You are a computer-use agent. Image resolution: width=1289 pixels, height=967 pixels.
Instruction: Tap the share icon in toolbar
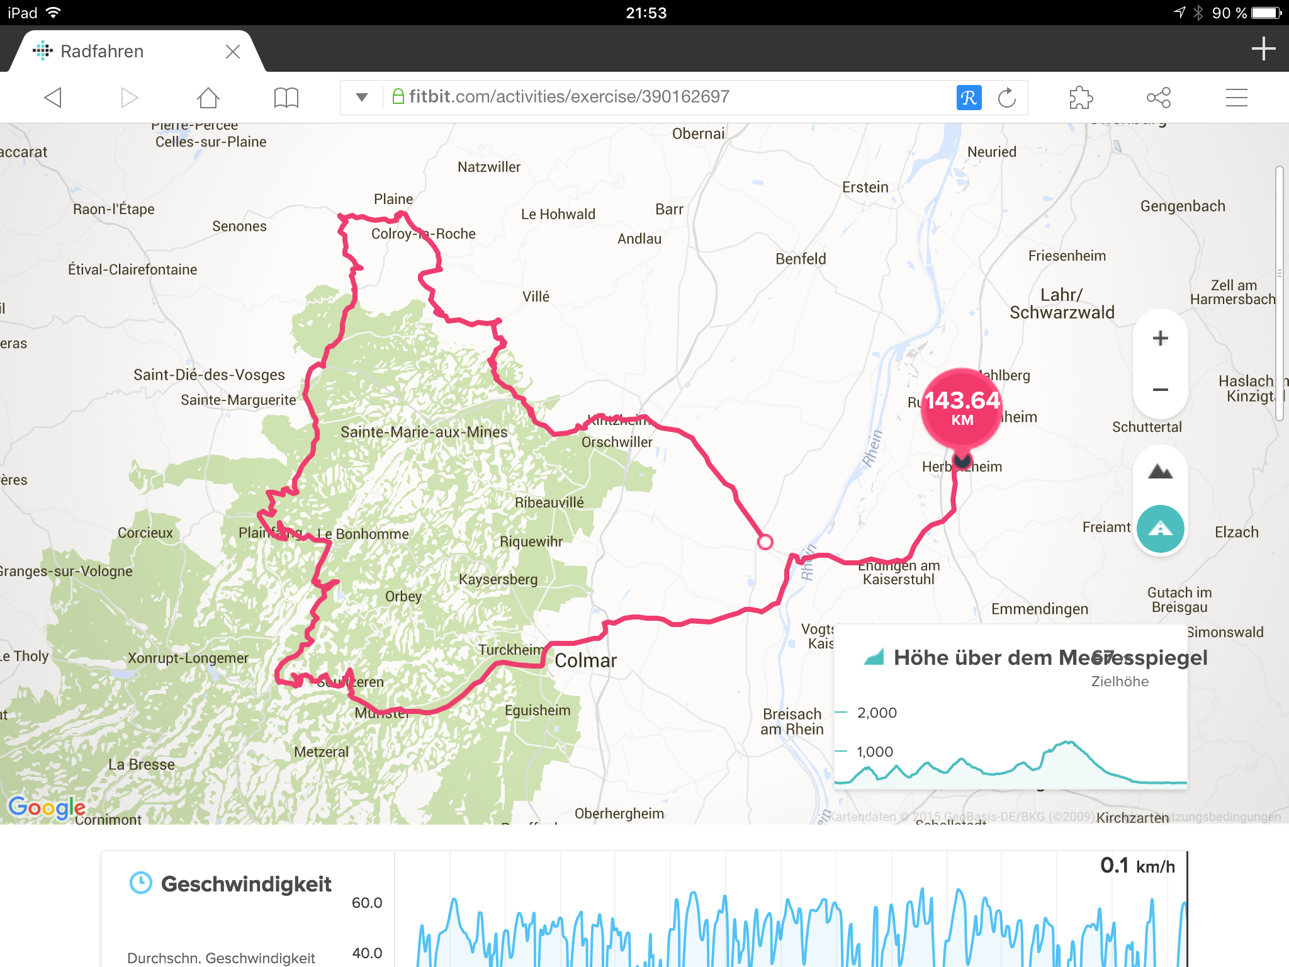(1159, 98)
